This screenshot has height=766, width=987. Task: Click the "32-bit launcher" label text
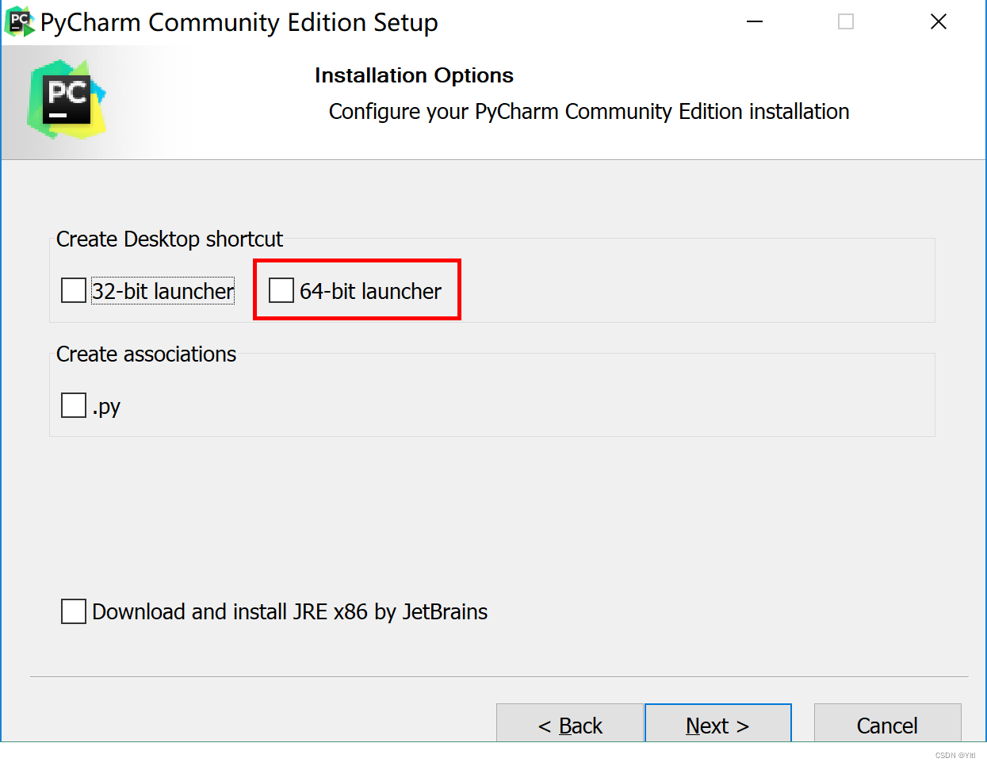[x=163, y=290]
